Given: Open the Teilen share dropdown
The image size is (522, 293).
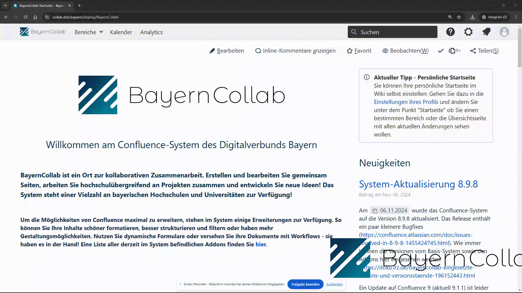Looking at the screenshot, I should [x=484, y=51].
